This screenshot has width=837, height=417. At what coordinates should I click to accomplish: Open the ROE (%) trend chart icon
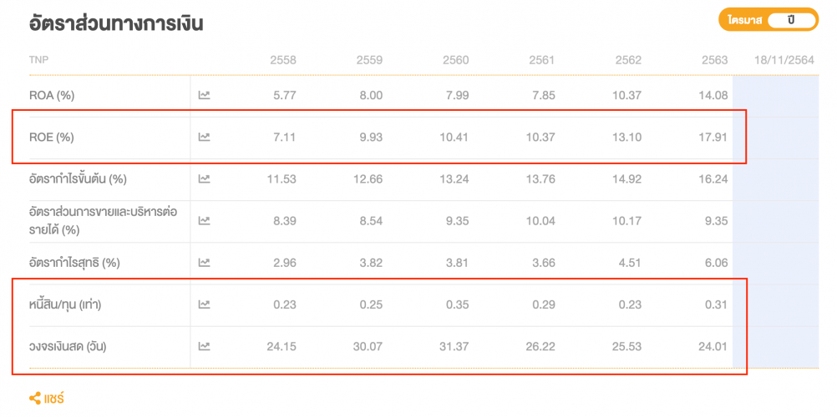(204, 137)
